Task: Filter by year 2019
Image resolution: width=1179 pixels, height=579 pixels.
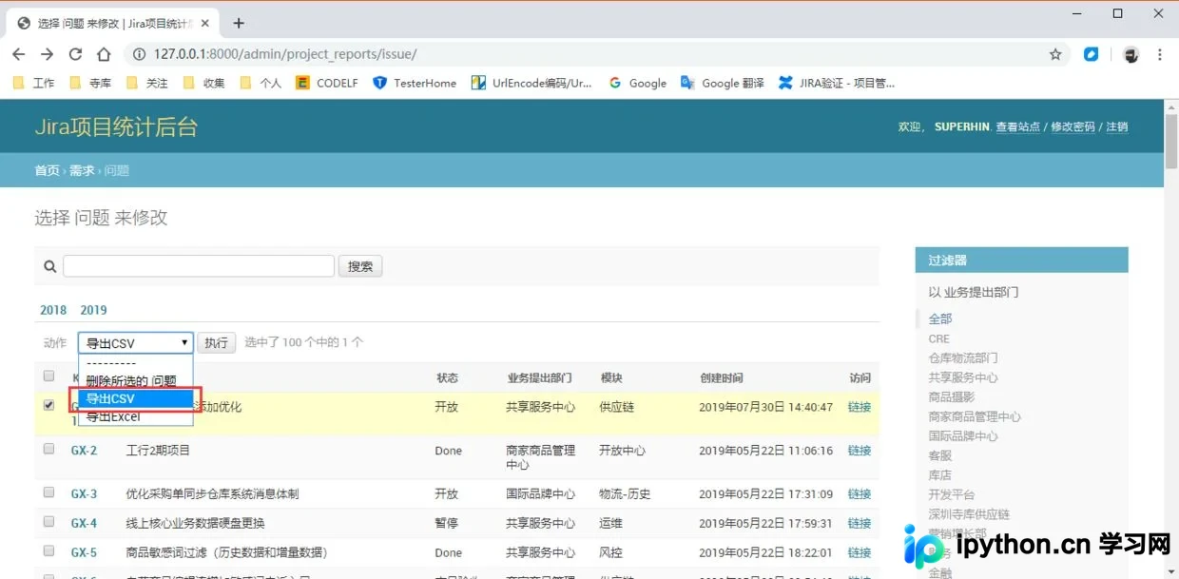Action: 93,310
